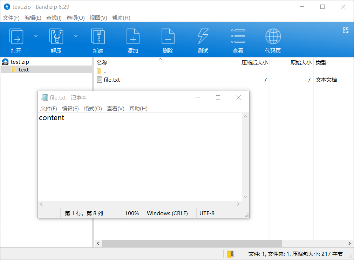Open Bandizip 视图(V) menu
Screen dimensions: 354x260
[98, 18]
